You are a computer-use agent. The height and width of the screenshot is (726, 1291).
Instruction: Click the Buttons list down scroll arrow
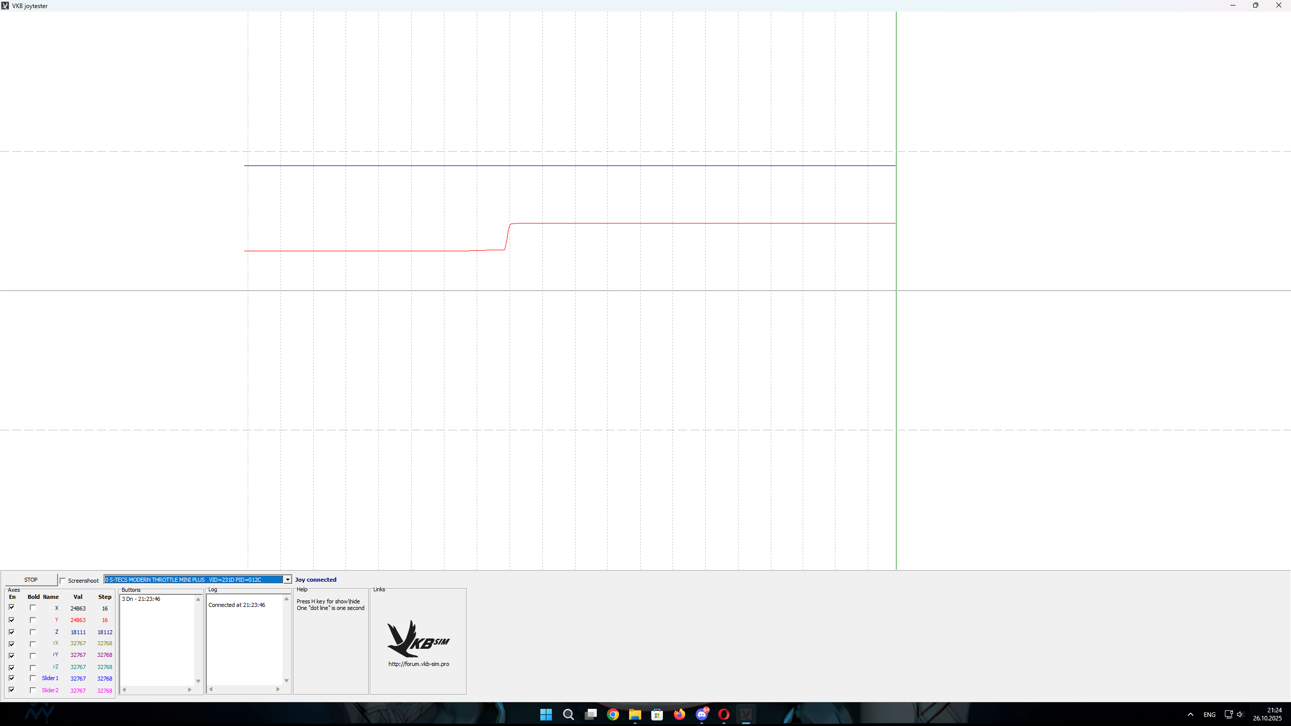(198, 681)
